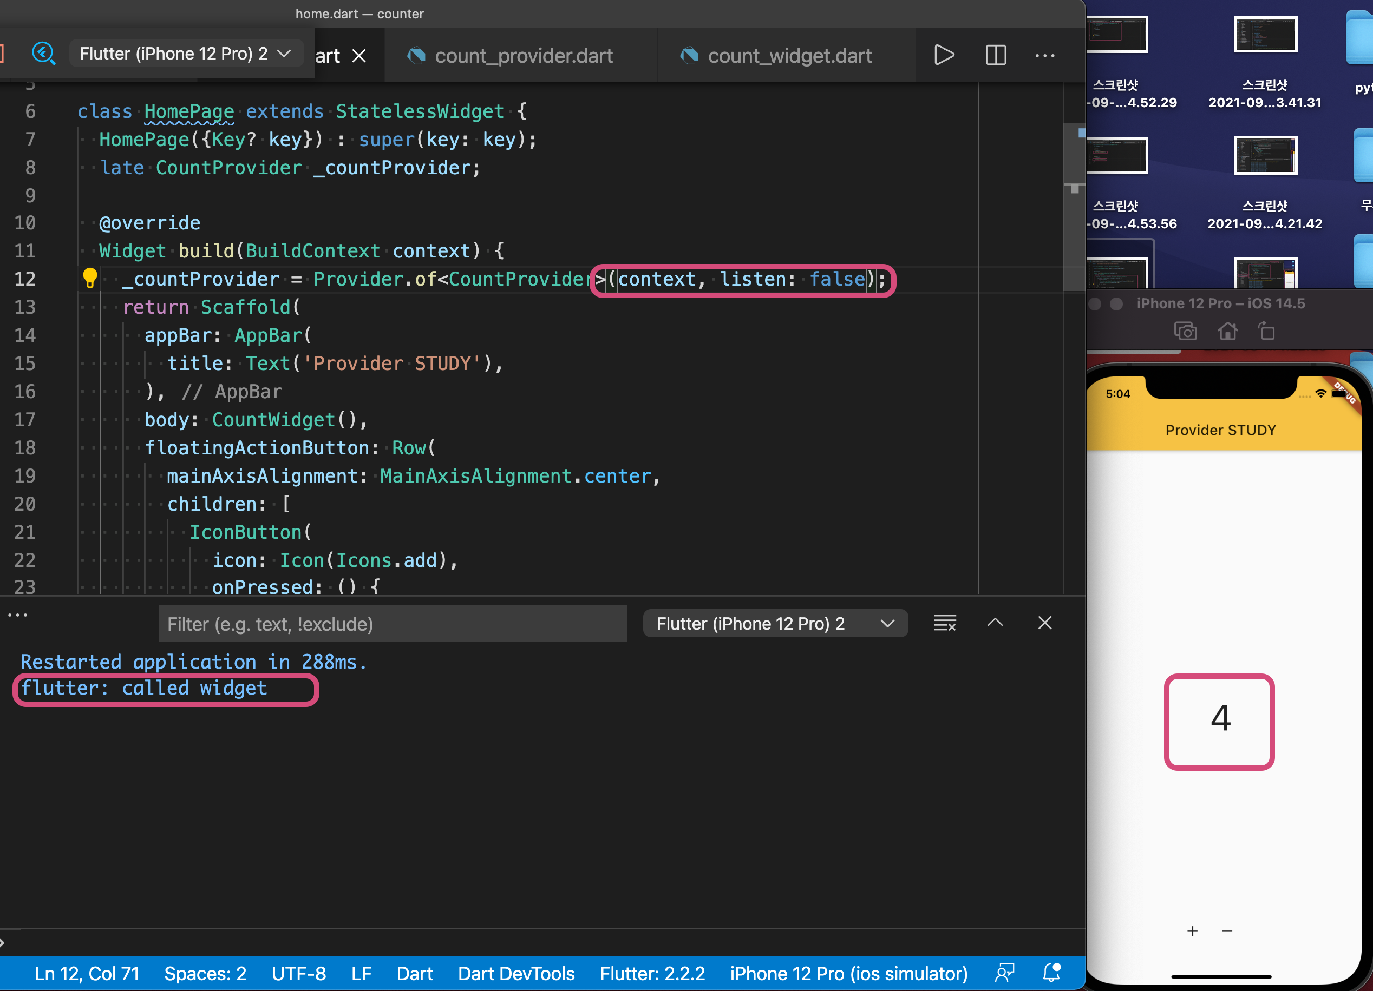This screenshot has width=1373, height=991.
Task: Tap the plus button in the app
Action: point(1192,930)
